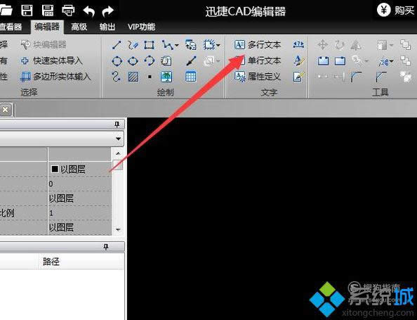
Task: Click the block insert icon in drawing group
Action: [191, 45]
